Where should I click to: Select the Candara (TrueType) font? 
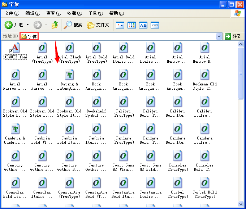[x=123, y=134]
